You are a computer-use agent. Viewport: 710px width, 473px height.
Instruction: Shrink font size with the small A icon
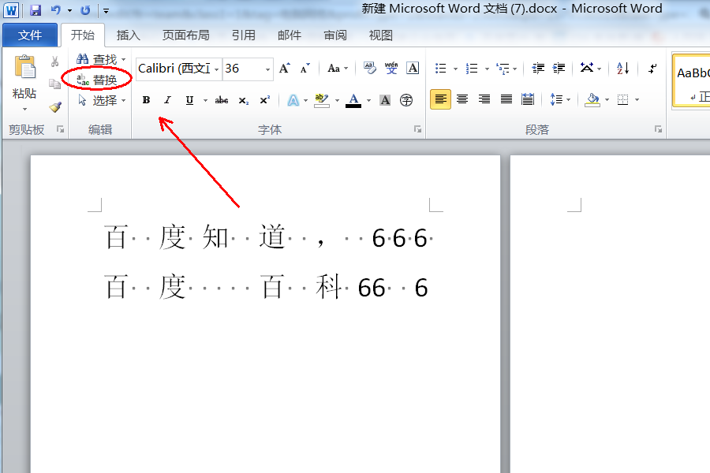point(305,69)
